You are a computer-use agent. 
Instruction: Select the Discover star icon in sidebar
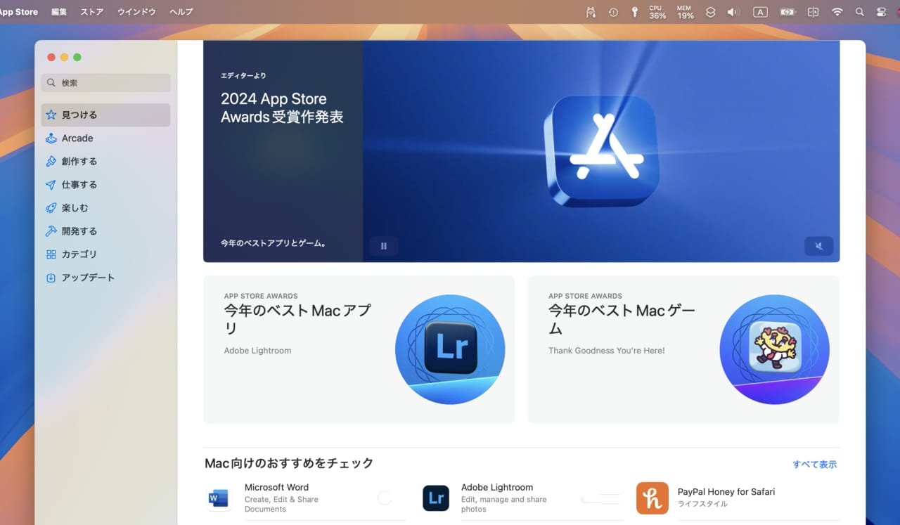51,115
